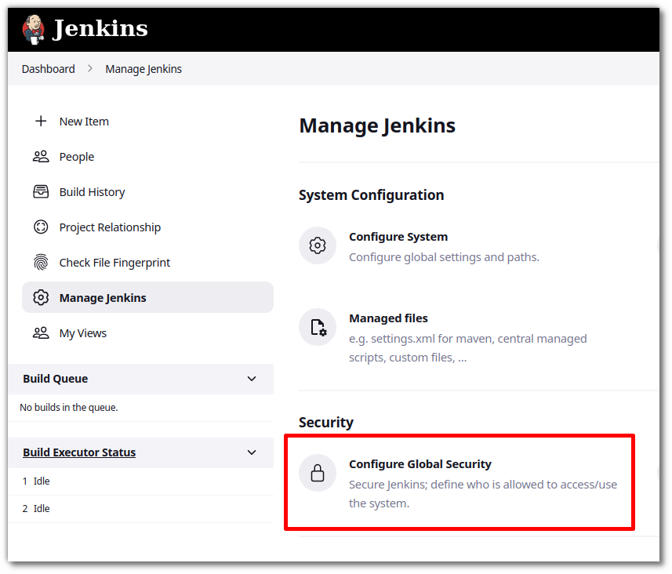Image resolution: width=672 pixels, height=574 pixels.
Task: Click executor 2 Idle row
Action: click(141, 509)
